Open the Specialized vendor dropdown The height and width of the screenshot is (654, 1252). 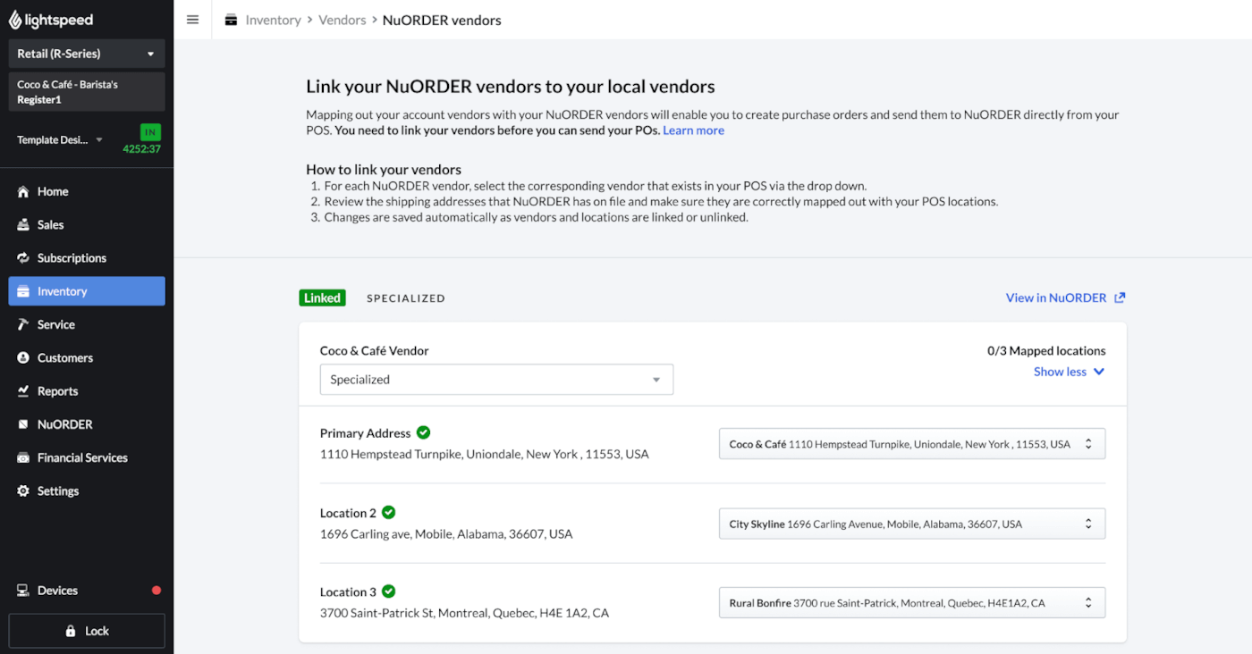[x=496, y=380]
